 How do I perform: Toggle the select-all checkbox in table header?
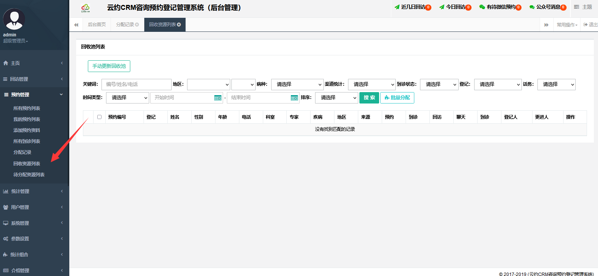pyautogui.click(x=99, y=117)
